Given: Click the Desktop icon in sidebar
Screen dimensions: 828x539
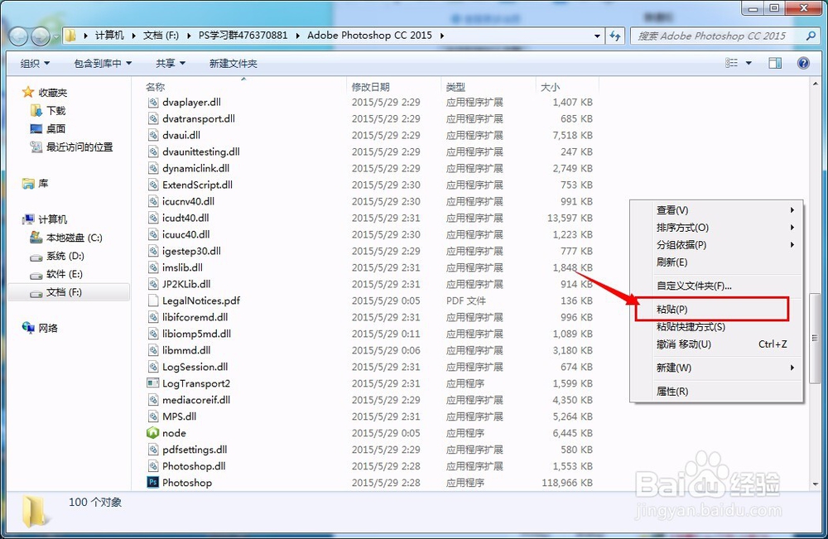Looking at the screenshot, I should pos(36,129).
